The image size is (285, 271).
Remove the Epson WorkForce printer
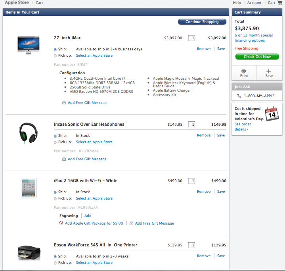coord(204,256)
